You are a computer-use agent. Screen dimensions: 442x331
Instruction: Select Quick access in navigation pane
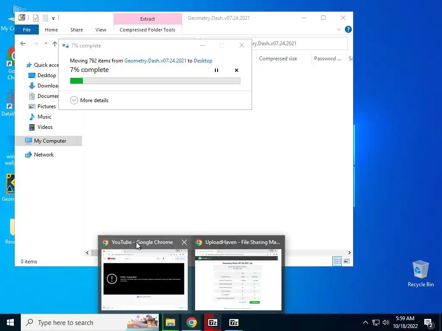[x=42, y=65]
